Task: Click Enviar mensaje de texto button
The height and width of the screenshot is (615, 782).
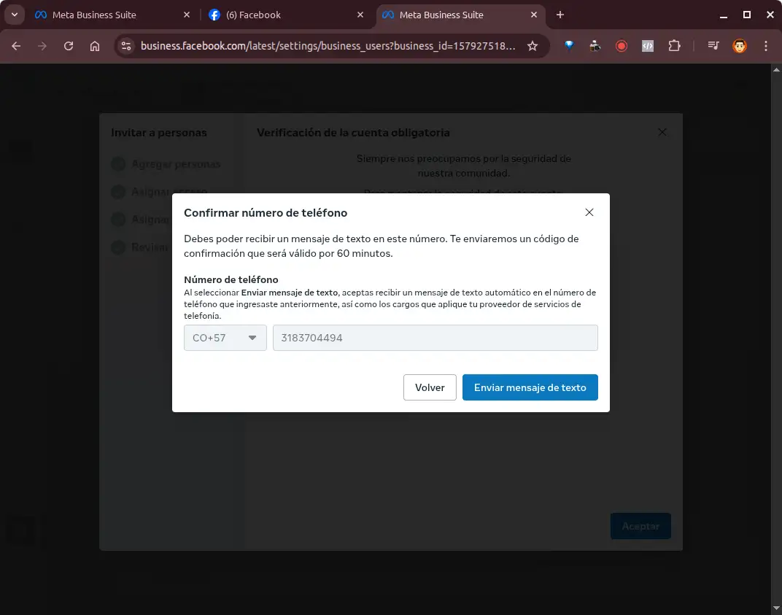Action: tap(530, 387)
